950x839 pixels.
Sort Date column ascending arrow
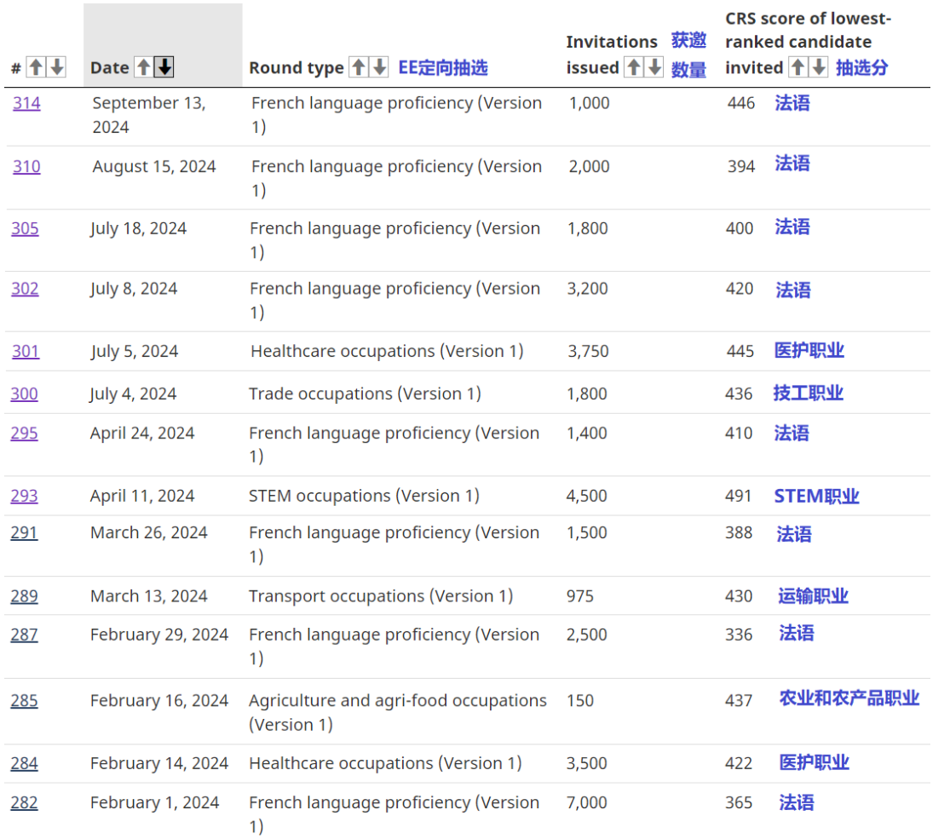(144, 66)
